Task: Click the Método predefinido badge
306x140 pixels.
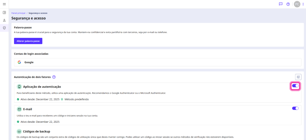Action: [75, 99]
